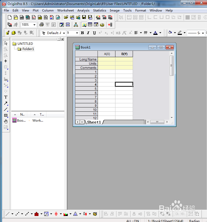Switch to the Sheet1 tab
207x222 pixels.
[x=94, y=122]
